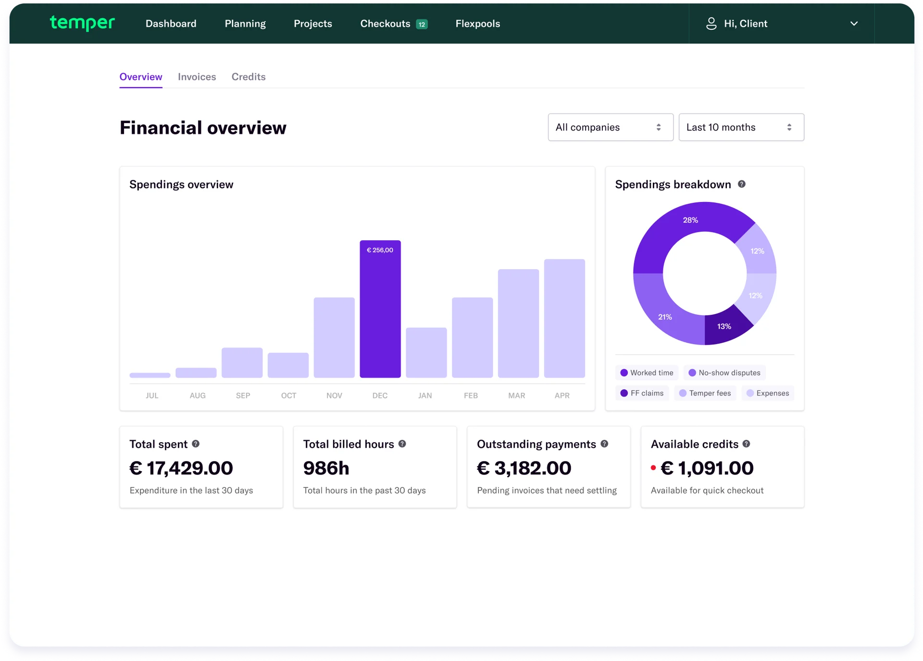Screen dimensions: 923x661
Task: Click Total spent info icon
Action: [x=196, y=444]
